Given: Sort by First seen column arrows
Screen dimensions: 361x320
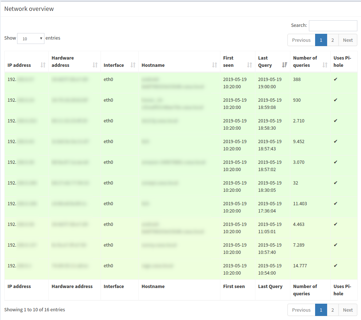Looking at the screenshot, I should (x=250, y=65).
